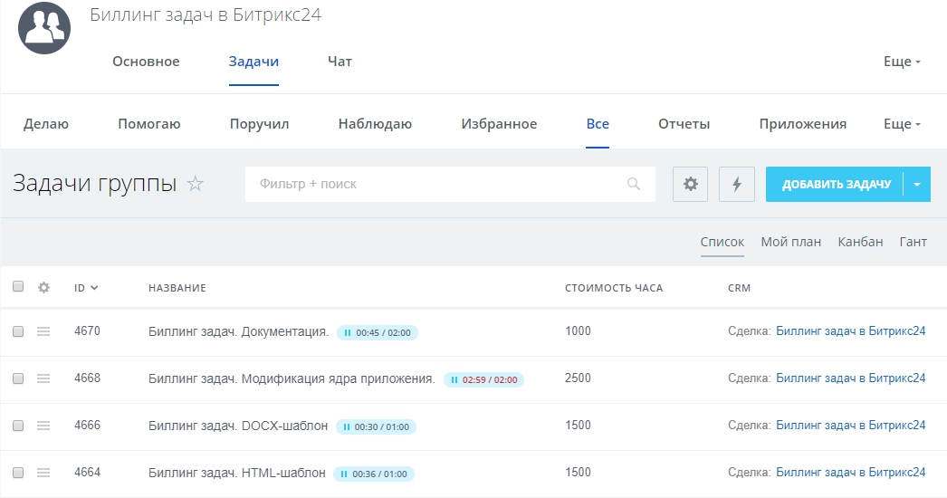The height and width of the screenshot is (498, 947).
Task: Toggle the select-all tasks checkbox
Action: 18,287
